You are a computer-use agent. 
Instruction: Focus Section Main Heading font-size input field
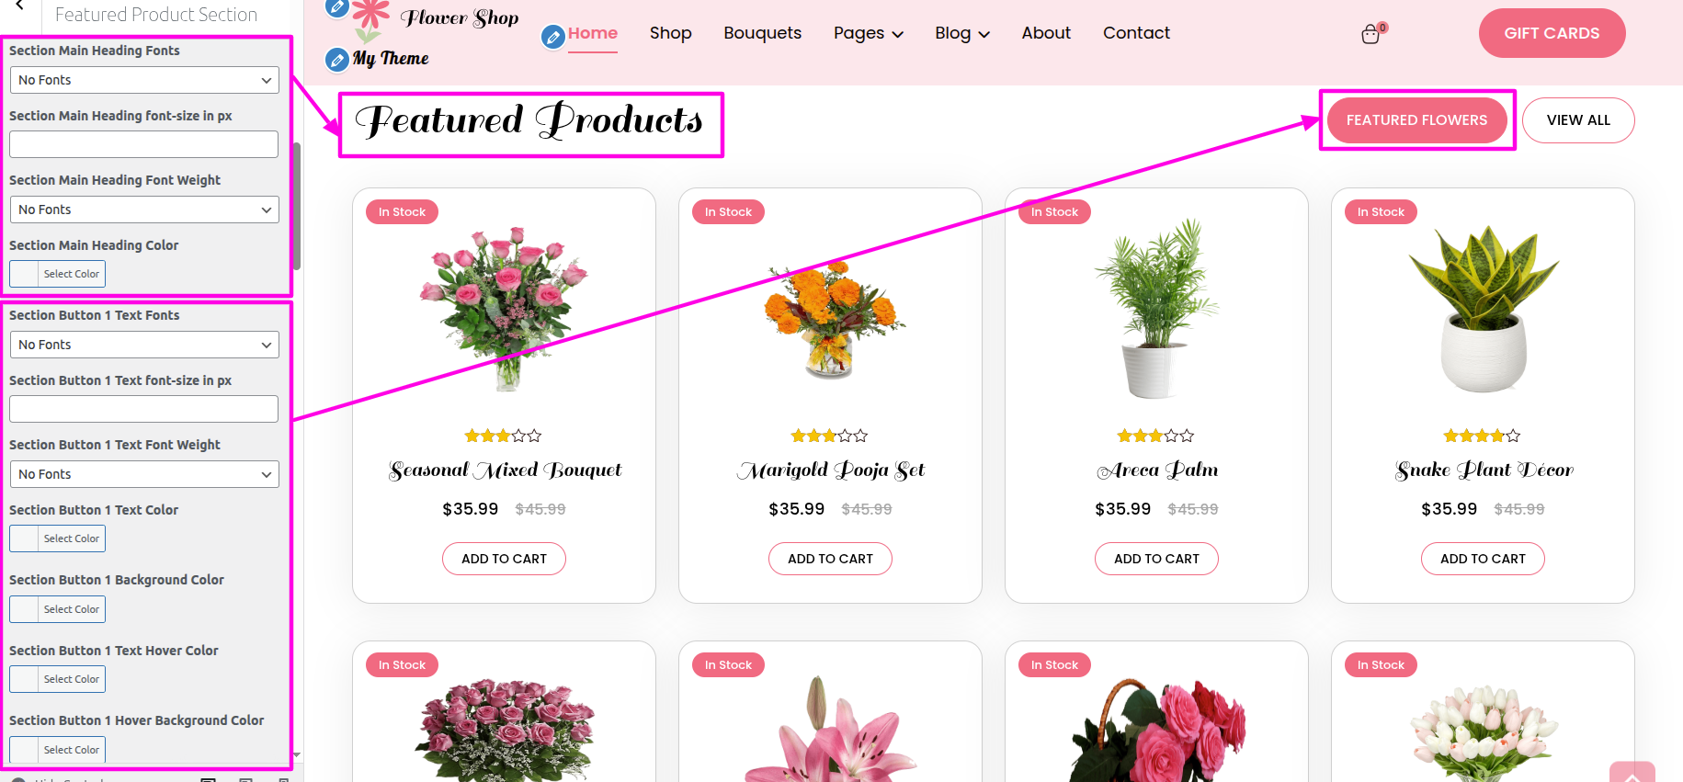(144, 144)
